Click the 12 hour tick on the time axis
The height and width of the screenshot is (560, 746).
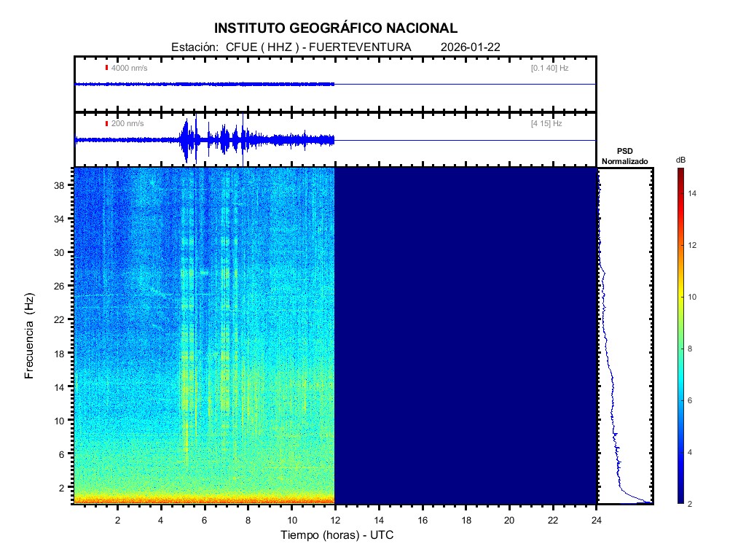pos(335,519)
